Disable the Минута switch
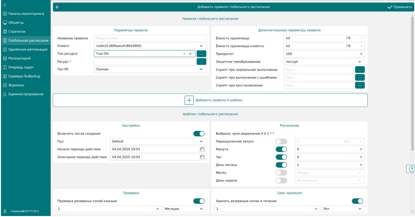 [x=281, y=149]
